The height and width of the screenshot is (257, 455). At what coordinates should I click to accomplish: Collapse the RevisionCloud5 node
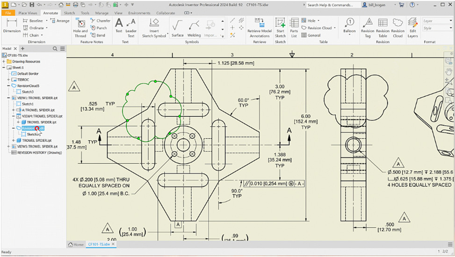[8, 86]
